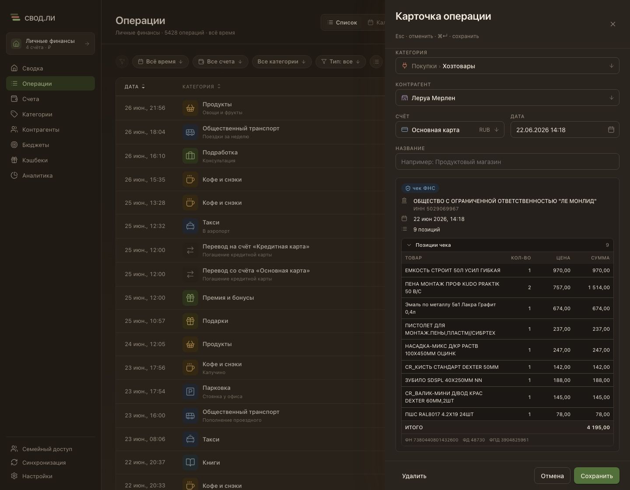
Task: Click the calendar icon in date field
Action: pyautogui.click(x=611, y=129)
